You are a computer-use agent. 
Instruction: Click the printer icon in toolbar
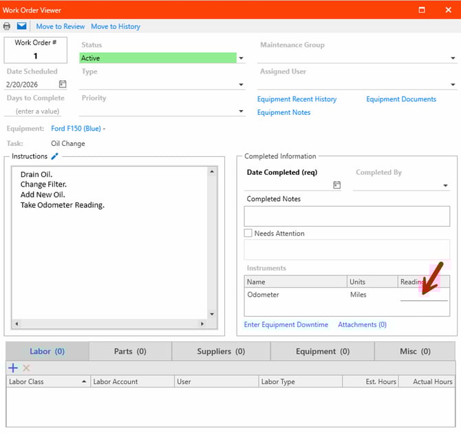tap(7, 26)
